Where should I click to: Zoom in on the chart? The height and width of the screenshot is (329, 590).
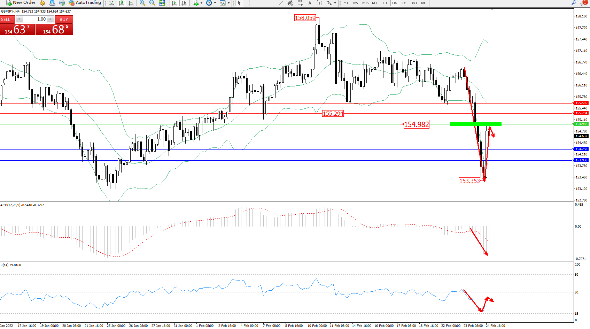click(x=142, y=3)
